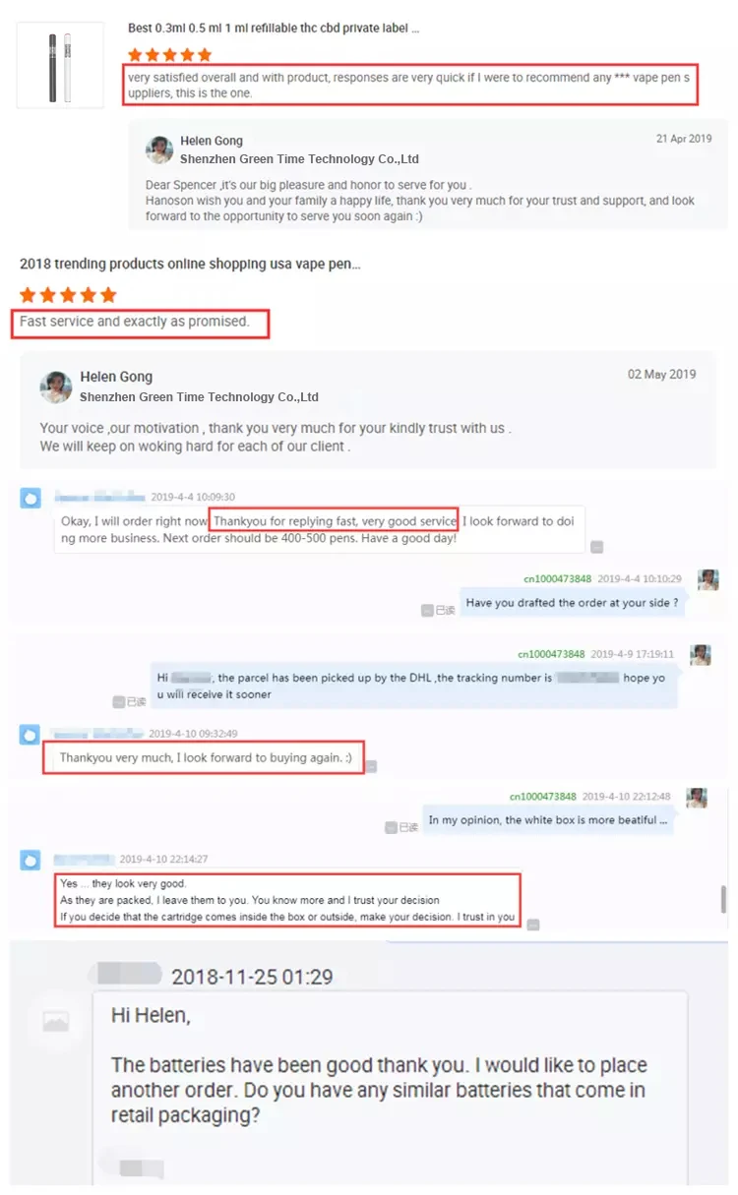Click buyer's blue avatar beside the 2019-4-4 10:09:30 message

[31, 498]
